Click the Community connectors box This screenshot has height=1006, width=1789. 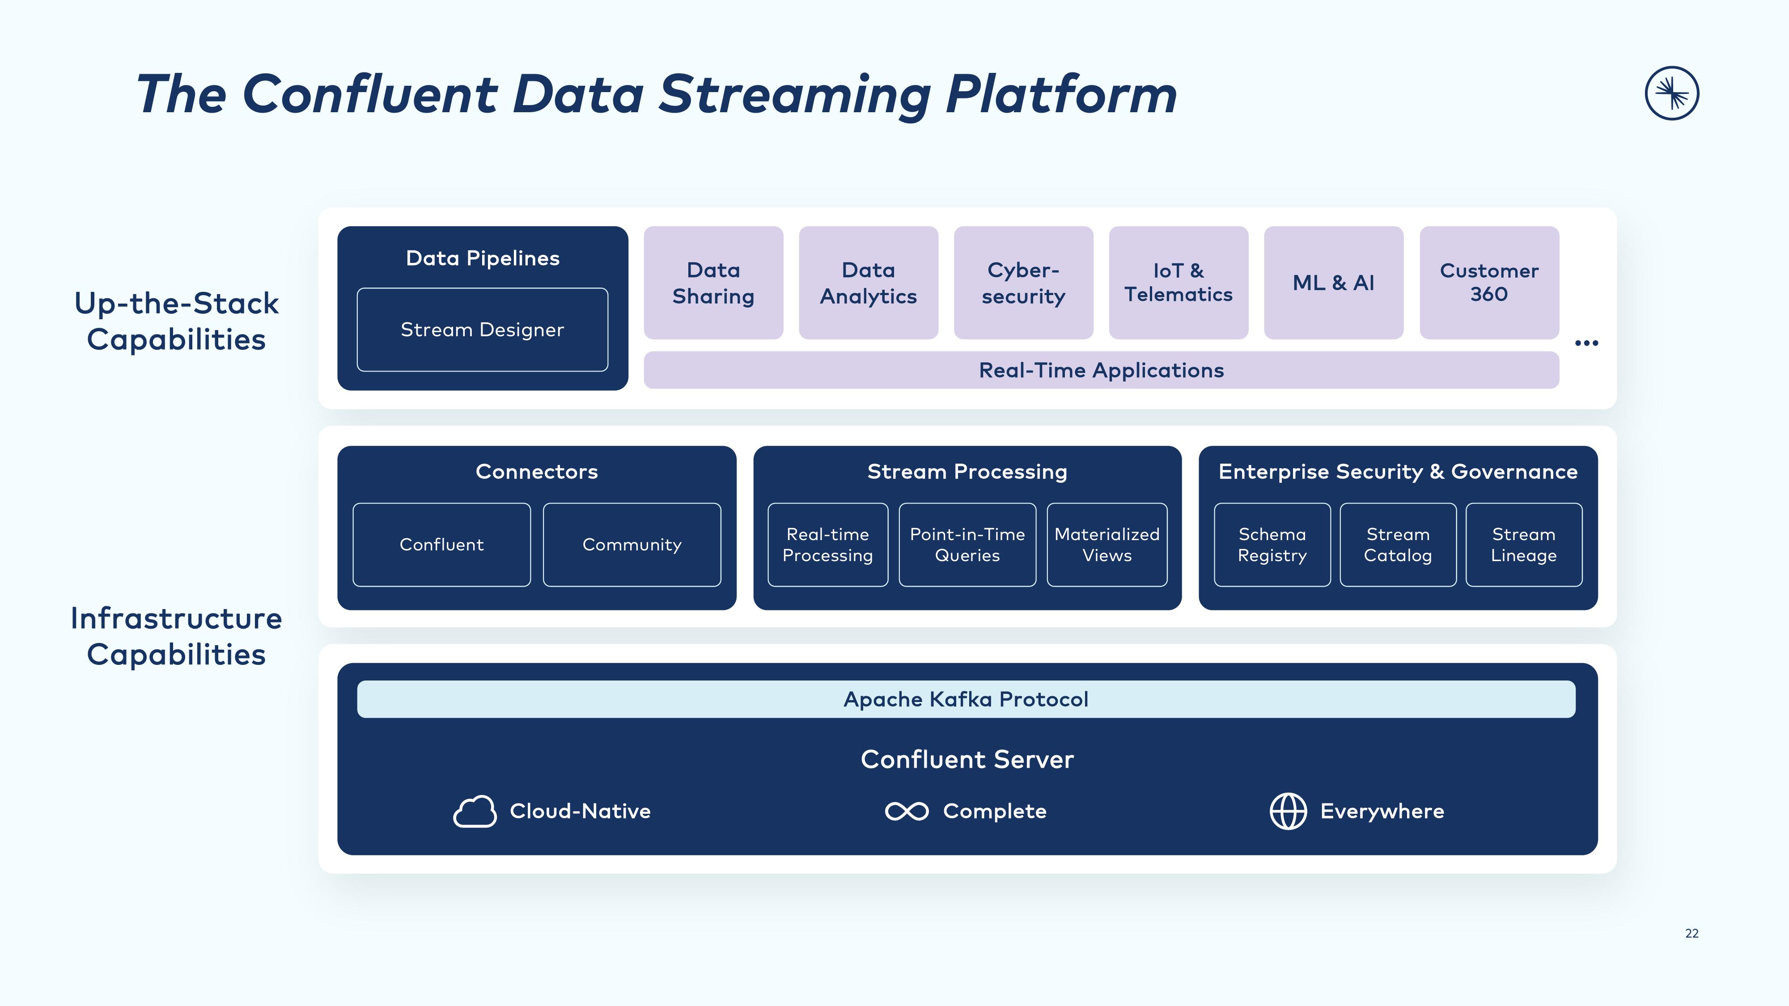632,545
